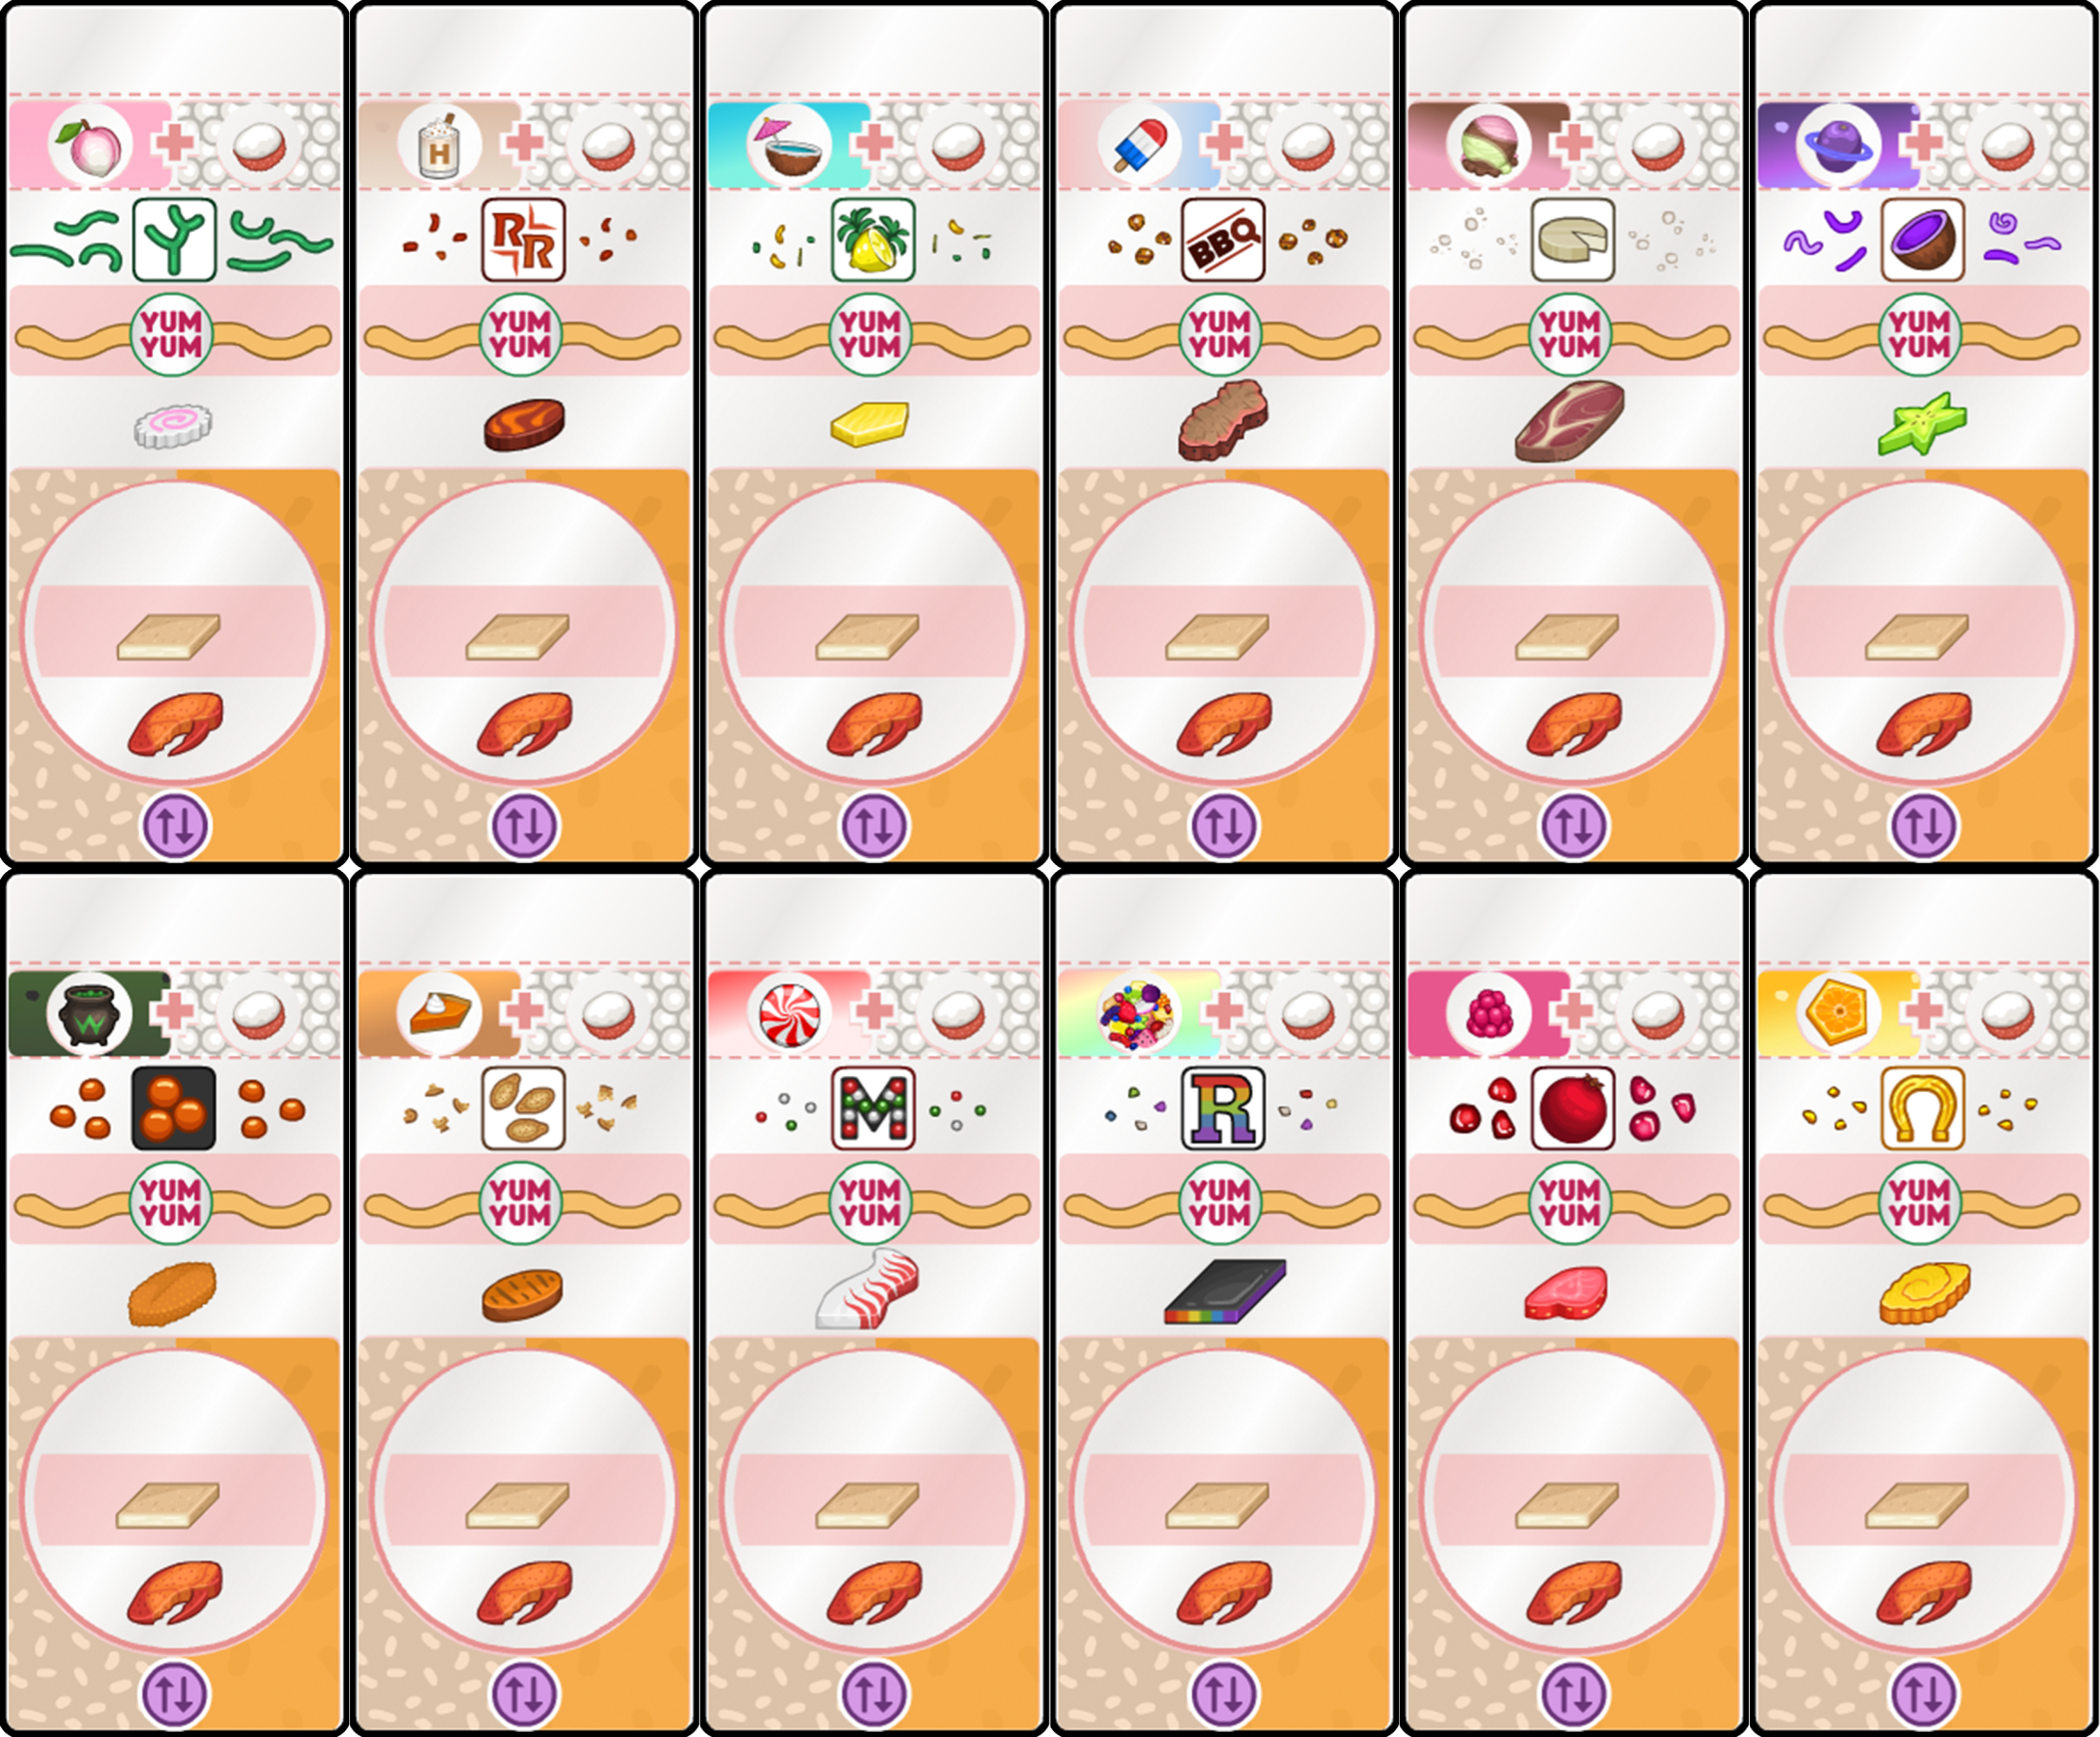The height and width of the screenshot is (1737, 2100).
Task: Click Yum Yum badge on raspberry ticket
Action: click(1571, 1202)
